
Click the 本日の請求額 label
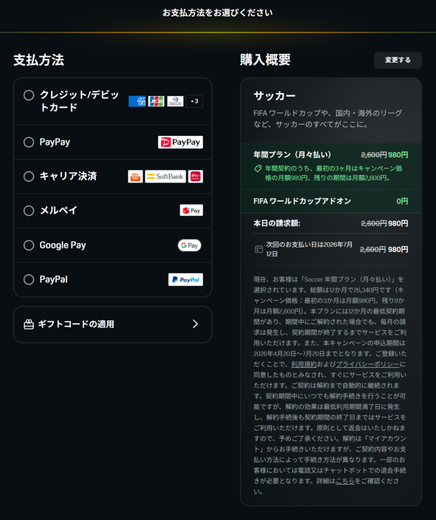point(276,223)
